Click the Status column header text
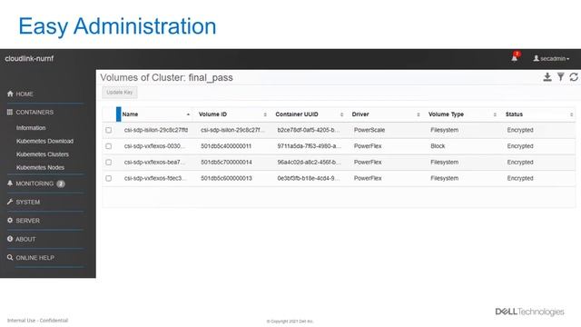581x327 pixels. [x=514, y=114]
